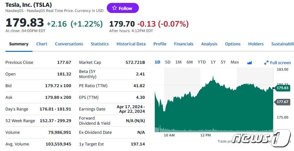
Task: Open the chart type icon
Action: 249,63
